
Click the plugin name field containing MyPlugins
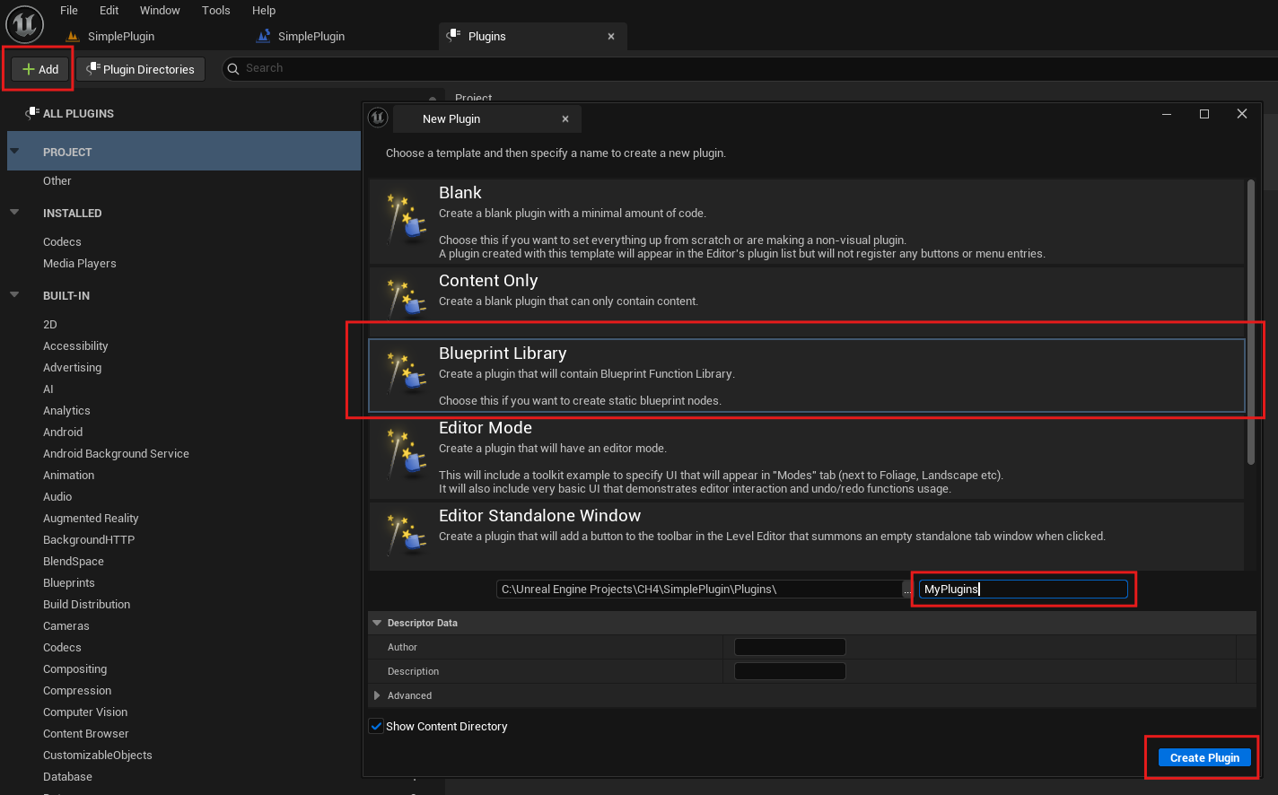[x=1023, y=589]
